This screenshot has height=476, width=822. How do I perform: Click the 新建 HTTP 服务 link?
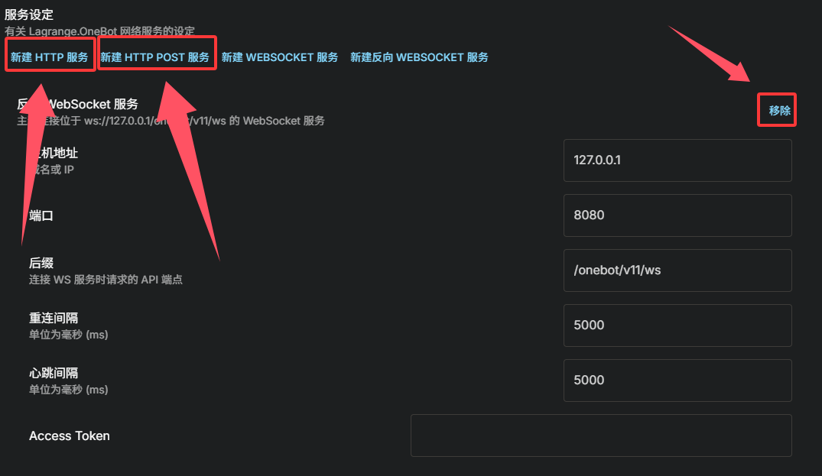[49, 57]
